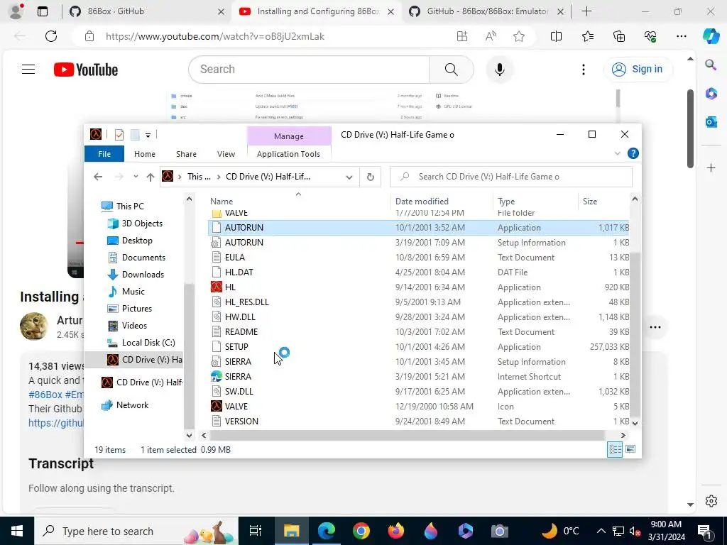
Task: Select the SETUP application file
Action: (x=236, y=346)
